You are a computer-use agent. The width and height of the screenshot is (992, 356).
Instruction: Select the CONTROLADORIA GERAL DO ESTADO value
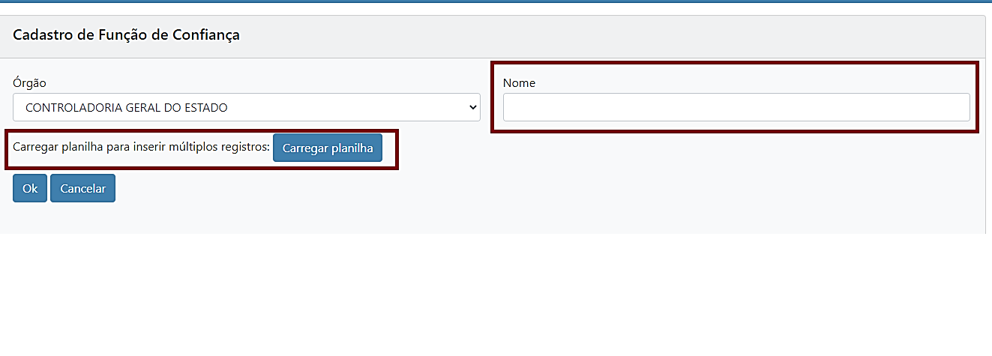(127, 107)
